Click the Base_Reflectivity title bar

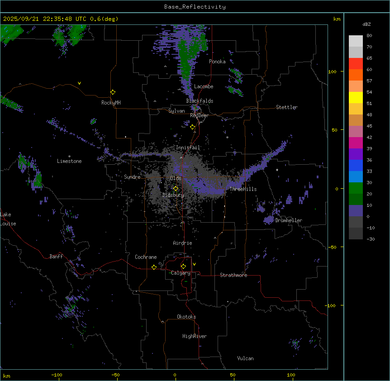[195, 7]
